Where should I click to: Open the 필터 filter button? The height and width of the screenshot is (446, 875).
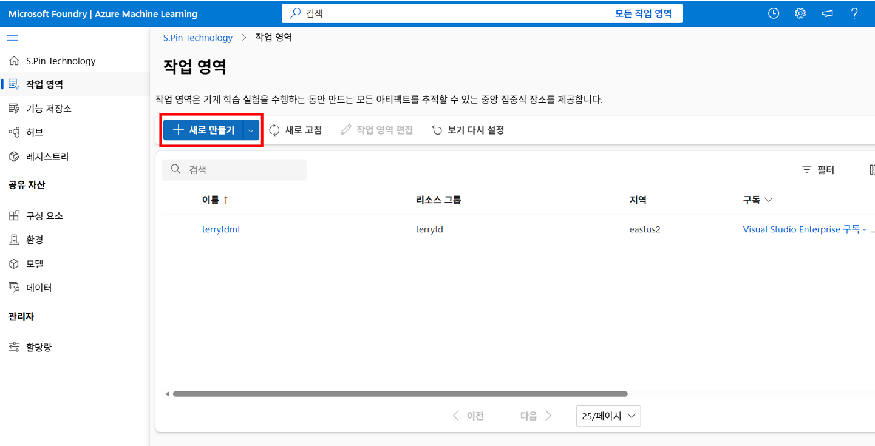pyautogui.click(x=819, y=170)
